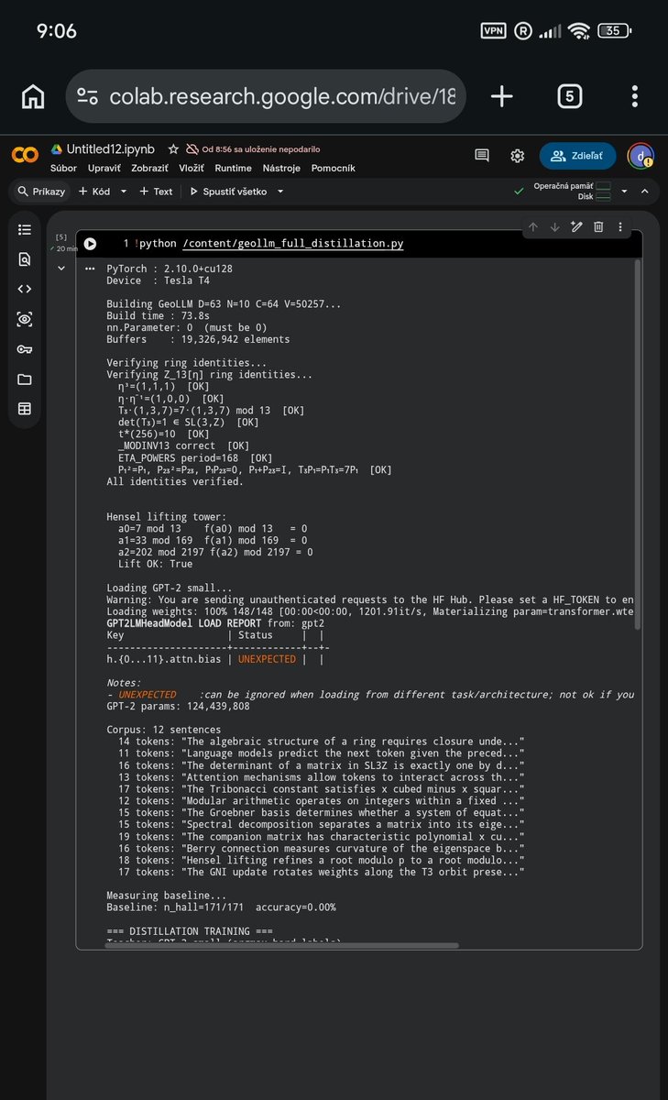This screenshot has height=1100, width=668.
Task: Click the Zdieľať share button
Action: [577, 156]
